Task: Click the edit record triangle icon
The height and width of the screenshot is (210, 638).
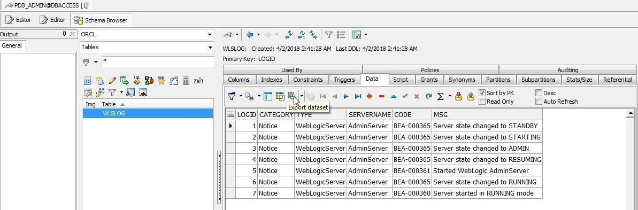Action: (394, 96)
